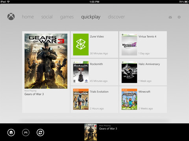Viewport: 189px width, 141px height.
Task: Tap Now Playing thumbnail in bottom bar
Action: [x=91, y=132]
